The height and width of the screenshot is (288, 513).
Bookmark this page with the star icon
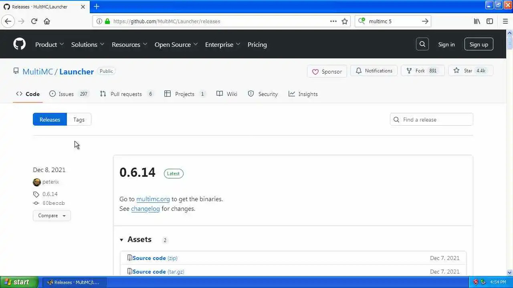pos(345,21)
